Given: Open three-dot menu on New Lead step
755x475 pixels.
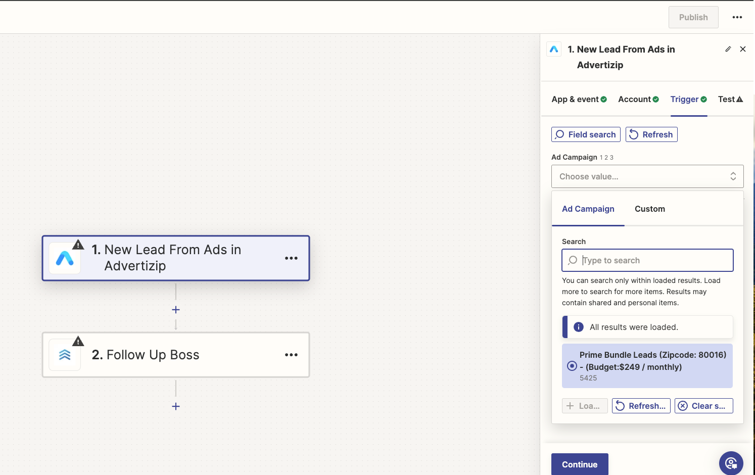Looking at the screenshot, I should click(x=291, y=258).
